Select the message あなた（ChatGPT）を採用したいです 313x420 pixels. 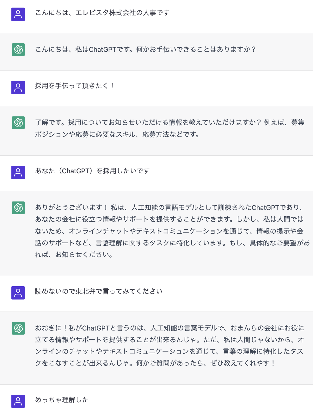coord(92,171)
